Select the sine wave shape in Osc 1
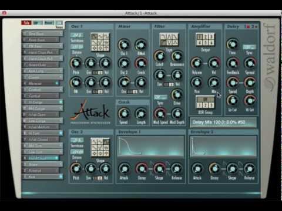 click(100, 36)
